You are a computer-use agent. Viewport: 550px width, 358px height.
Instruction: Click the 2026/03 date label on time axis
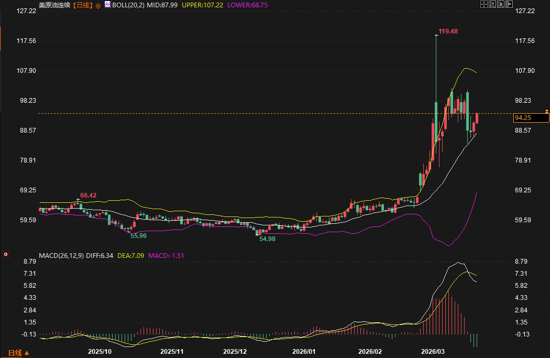coord(432,351)
